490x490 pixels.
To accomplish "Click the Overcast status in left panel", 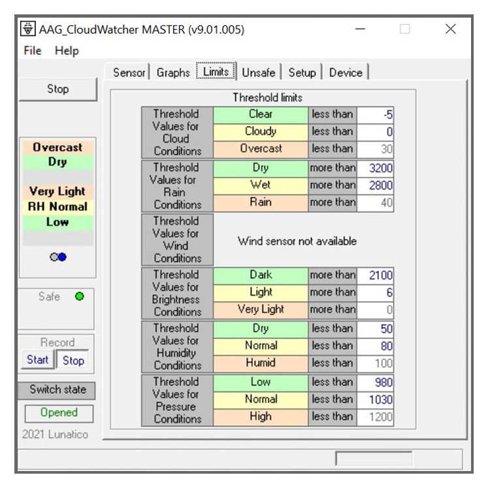I will tap(57, 147).
